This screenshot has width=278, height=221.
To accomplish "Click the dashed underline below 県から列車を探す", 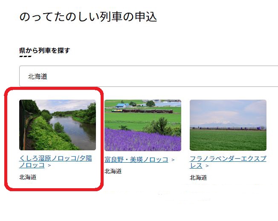I will 25,56.
